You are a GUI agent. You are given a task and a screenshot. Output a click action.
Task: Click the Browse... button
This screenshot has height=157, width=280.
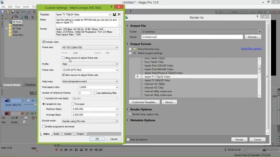(253, 37)
